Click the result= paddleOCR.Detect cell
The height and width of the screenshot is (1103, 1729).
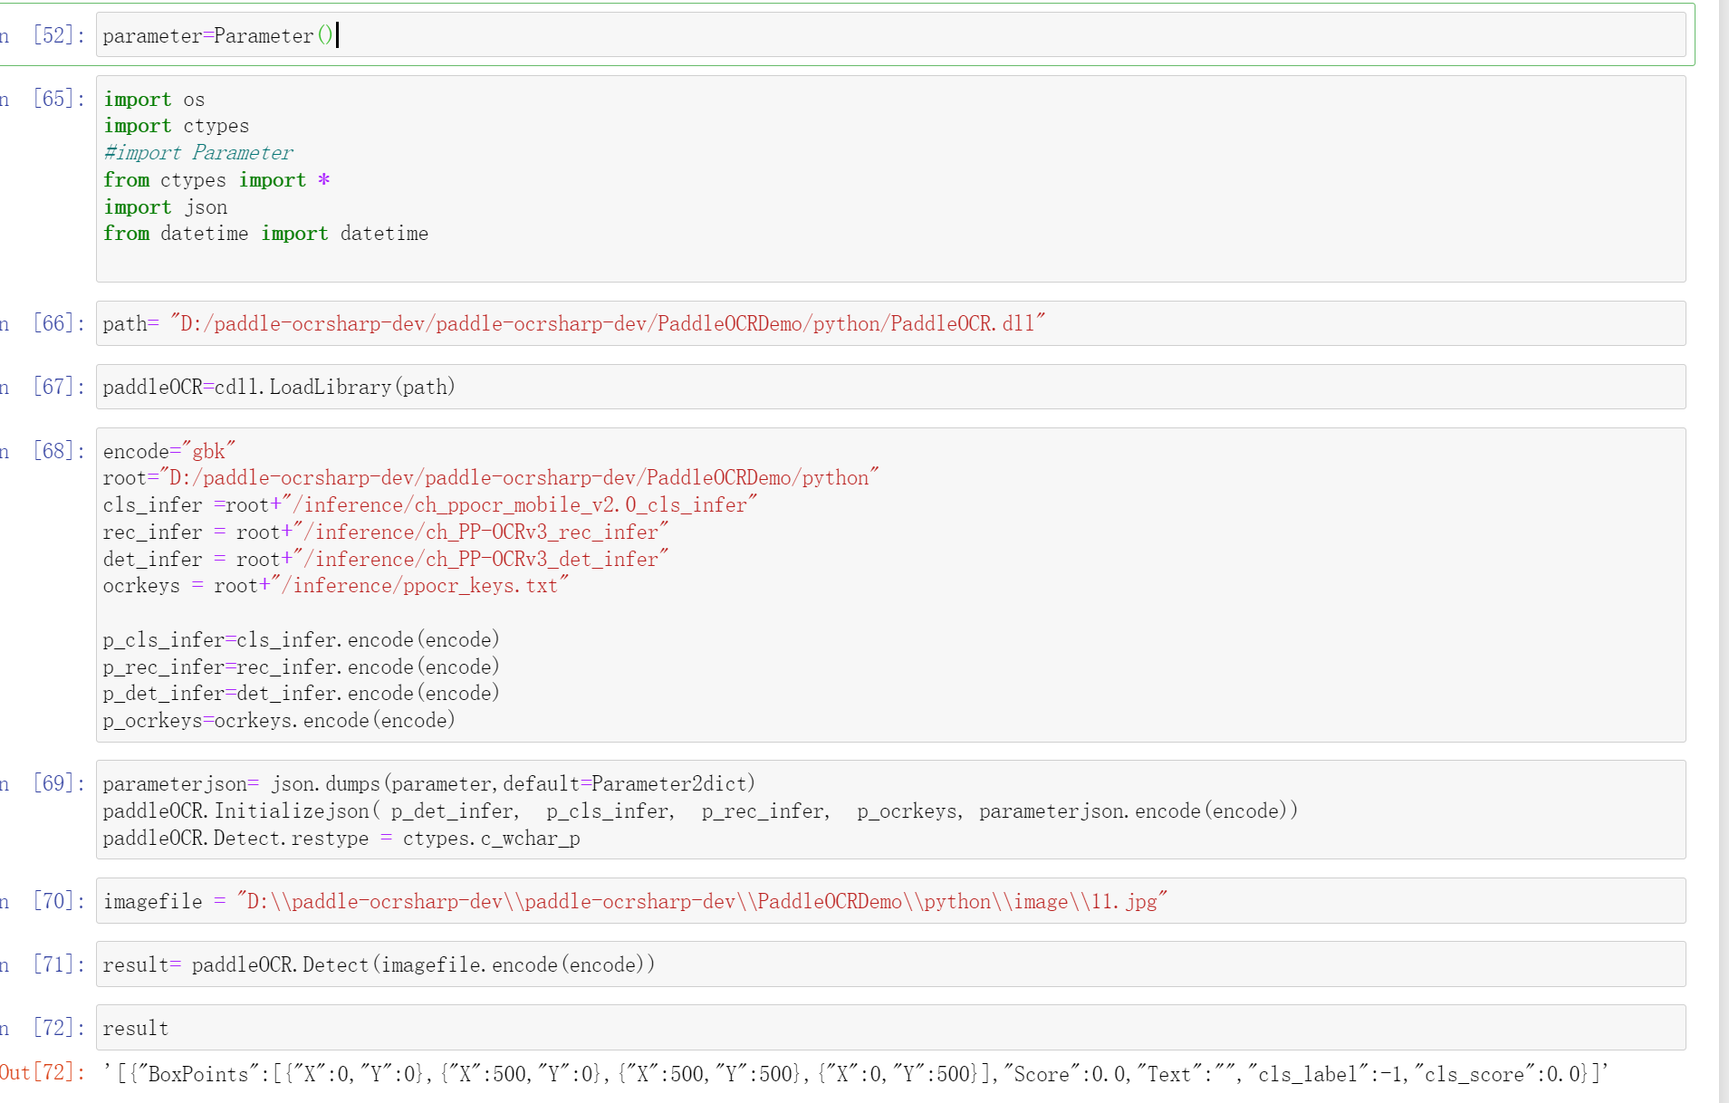(890, 964)
